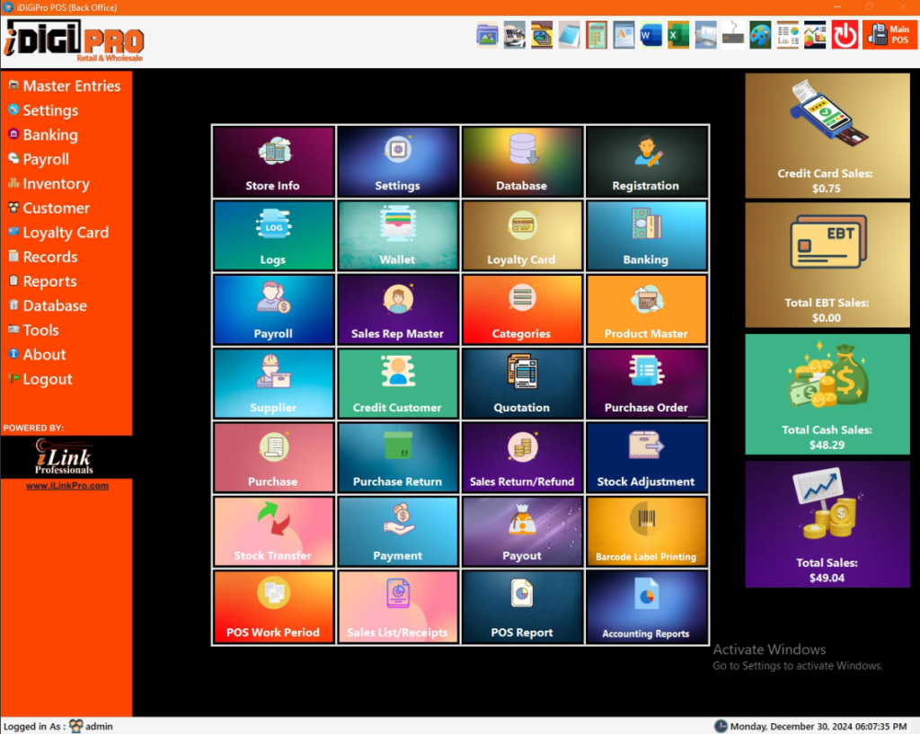Click the purple pictures folder toolbar icon

[x=487, y=35]
